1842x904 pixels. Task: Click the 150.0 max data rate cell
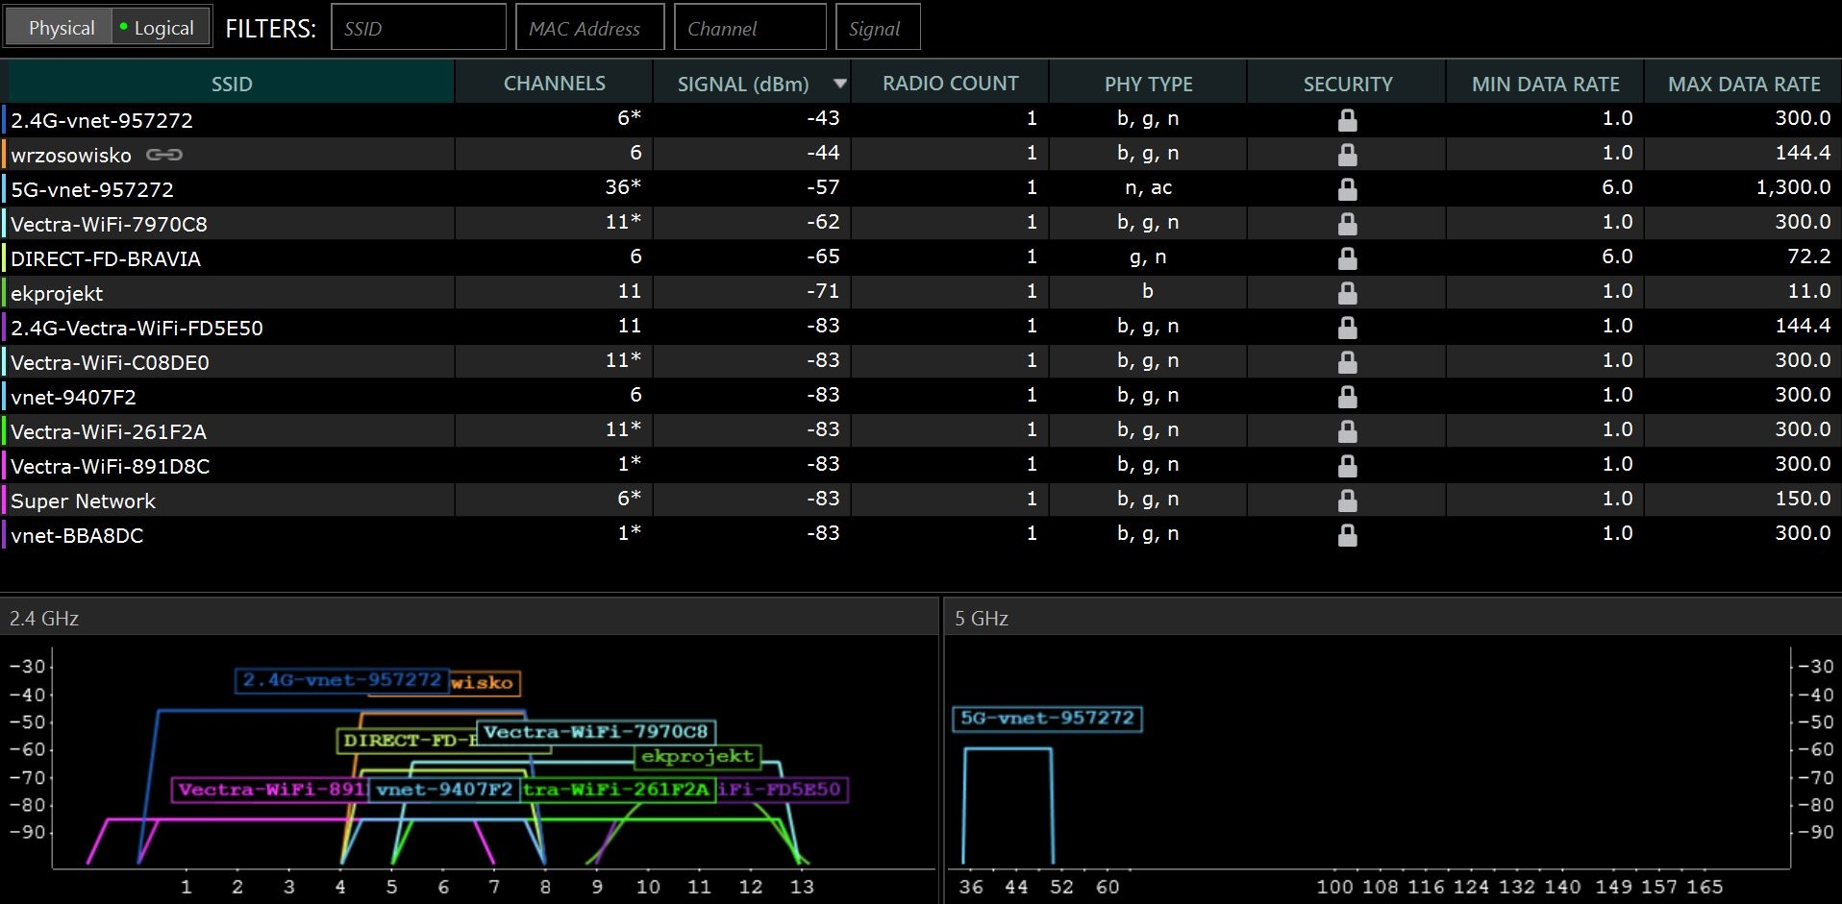pyautogui.click(x=1803, y=499)
